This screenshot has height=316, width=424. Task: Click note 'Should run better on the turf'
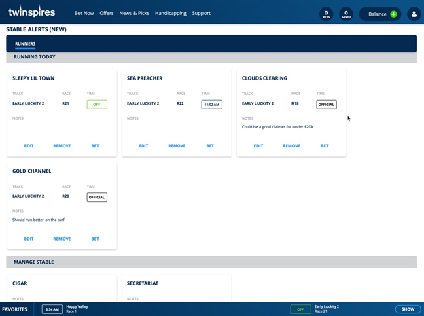pos(38,220)
